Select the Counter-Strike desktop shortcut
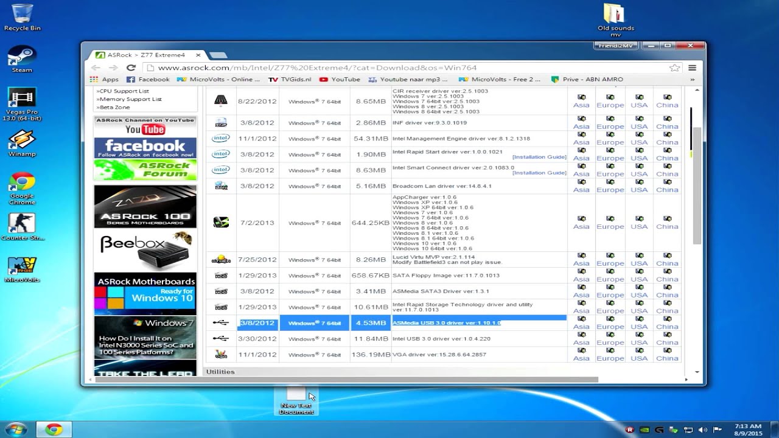The width and height of the screenshot is (779, 438). click(x=22, y=226)
